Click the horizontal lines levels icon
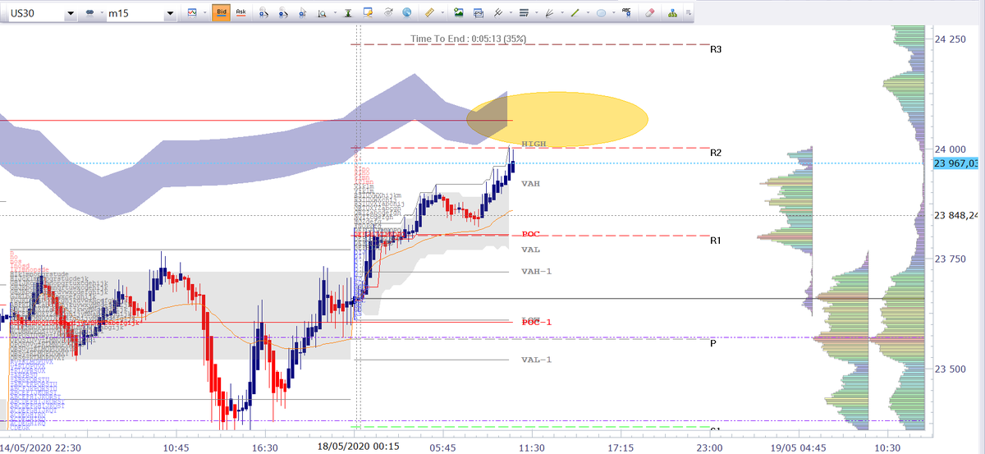The width and height of the screenshot is (985, 454). [523, 12]
